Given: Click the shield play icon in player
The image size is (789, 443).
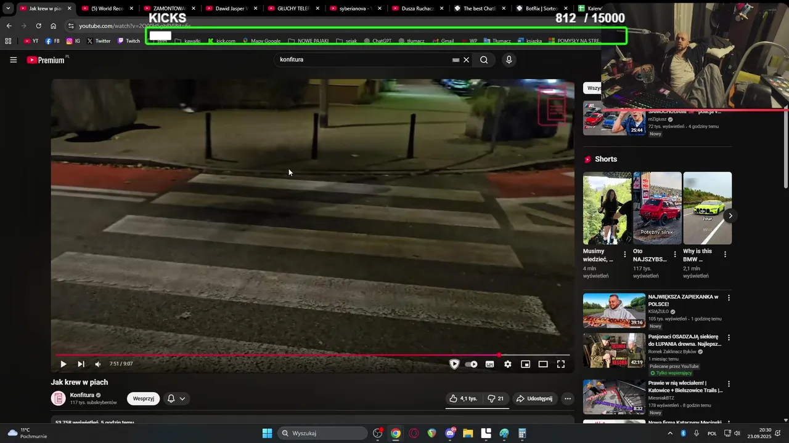Looking at the screenshot, I should click(454, 364).
